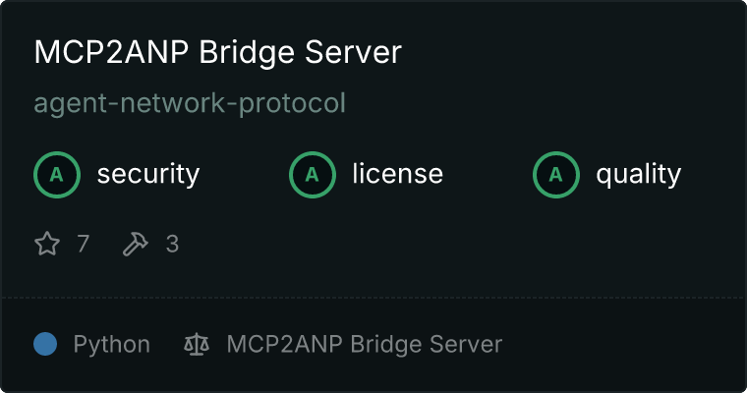Click the security label text
747x393 pixels.
pos(148,174)
